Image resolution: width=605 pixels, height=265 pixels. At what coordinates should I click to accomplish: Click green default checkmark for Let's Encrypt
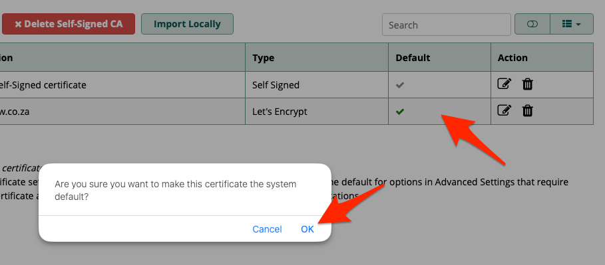[400, 112]
